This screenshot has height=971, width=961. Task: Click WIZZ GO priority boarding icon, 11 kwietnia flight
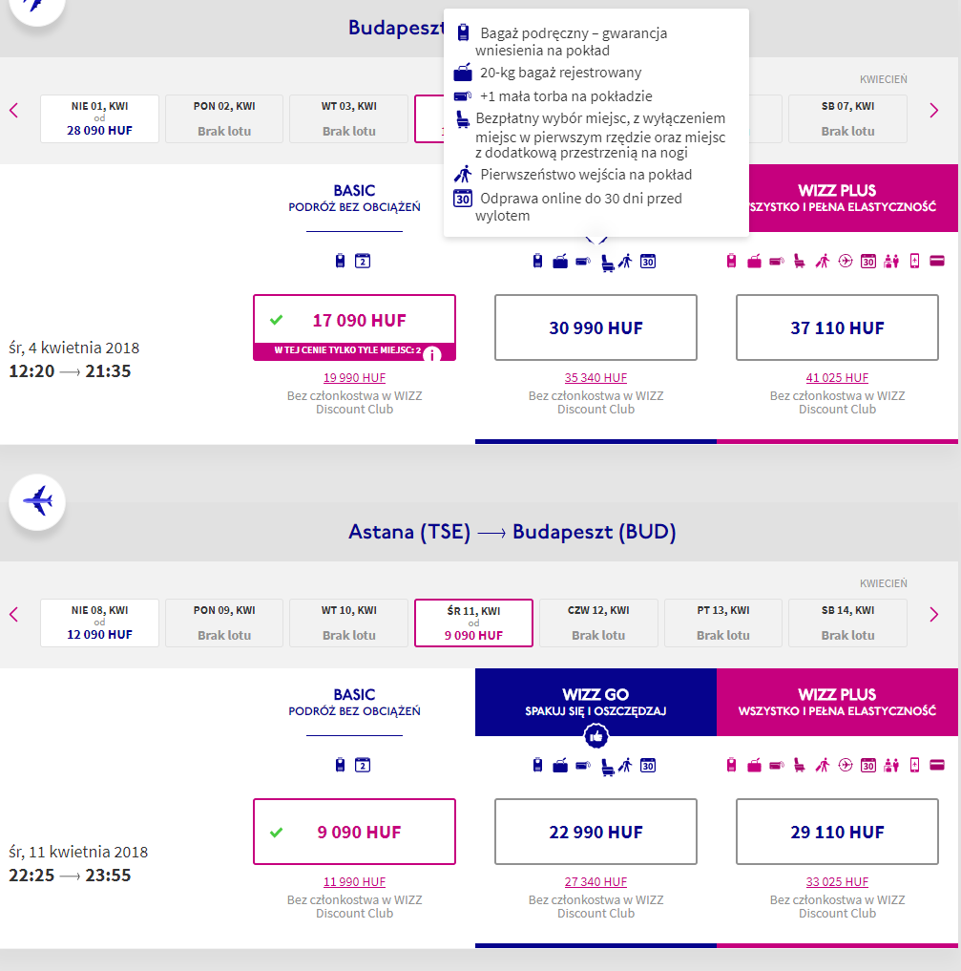tap(626, 766)
